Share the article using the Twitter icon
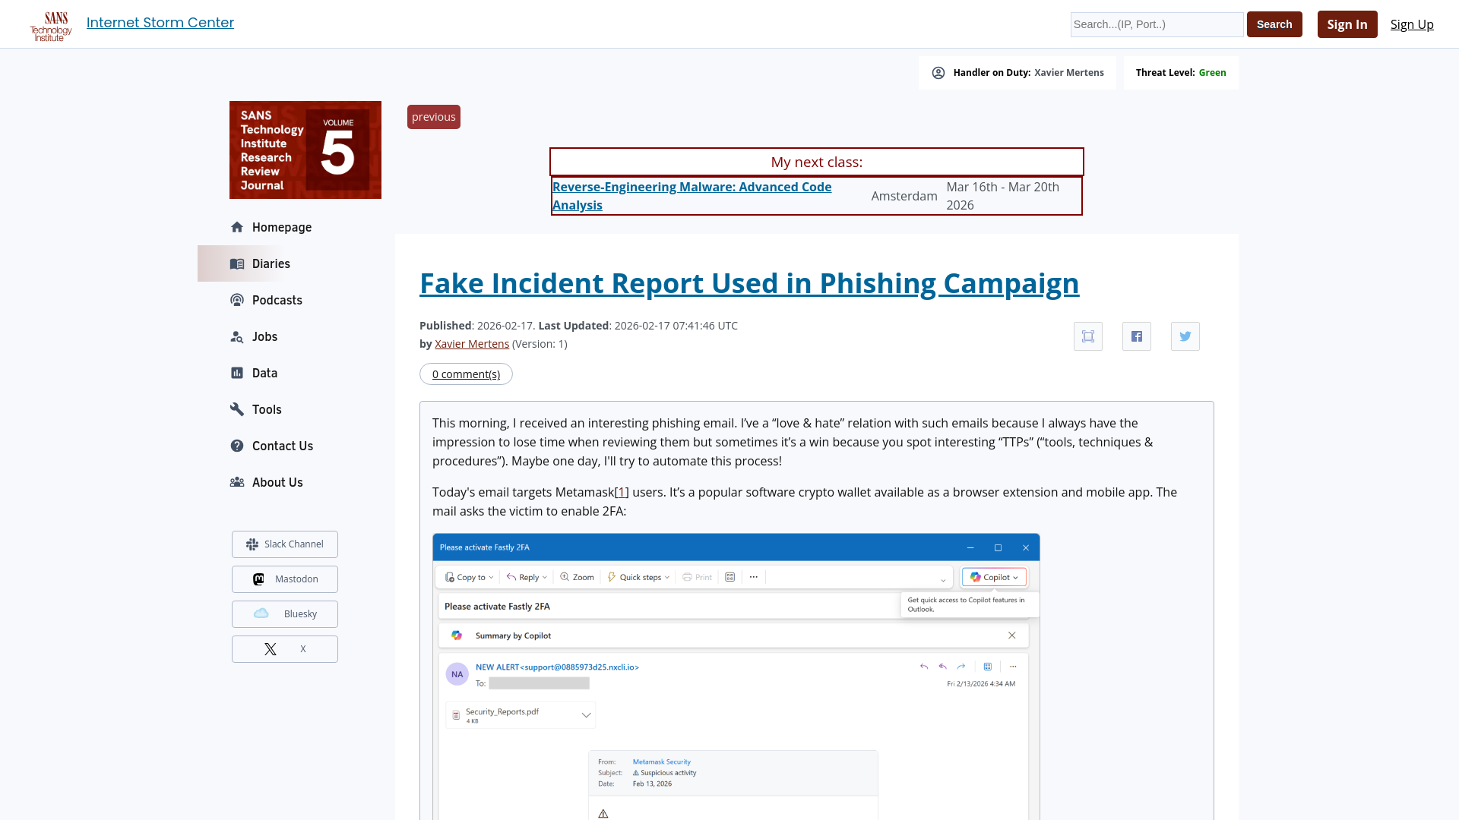This screenshot has width=1459, height=820. (1185, 336)
